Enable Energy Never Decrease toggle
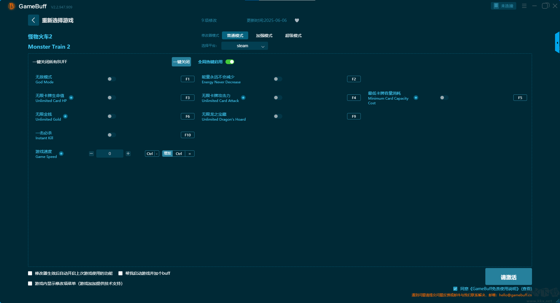The image size is (560, 303). pos(278,79)
